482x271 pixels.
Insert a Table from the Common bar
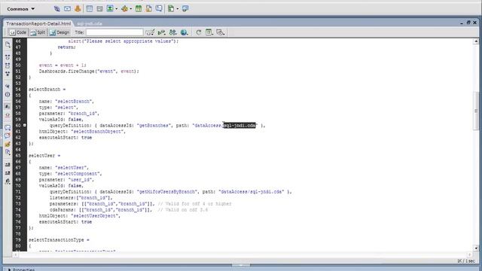pos(90,8)
